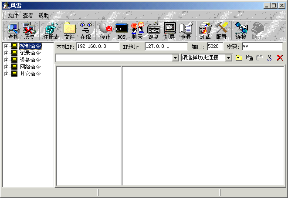
Task: Select the 其它命令 tree item
Action: pos(30,74)
